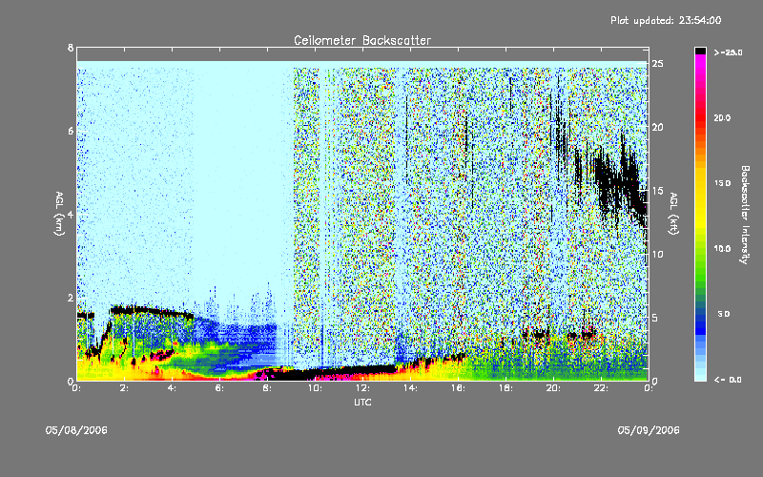
Task: Click the 5 kft tick label
Action: tap(655, 318)
